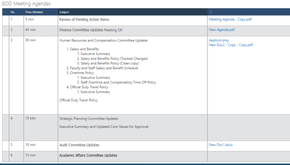This screenshot has width=290, height=165.
Task: Select row 1 using its left selection cell
Action: [x=5, y=19]
